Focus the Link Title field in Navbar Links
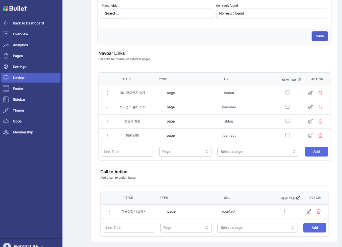The height and width of the screenshot is (247, 342). [127, 152]
